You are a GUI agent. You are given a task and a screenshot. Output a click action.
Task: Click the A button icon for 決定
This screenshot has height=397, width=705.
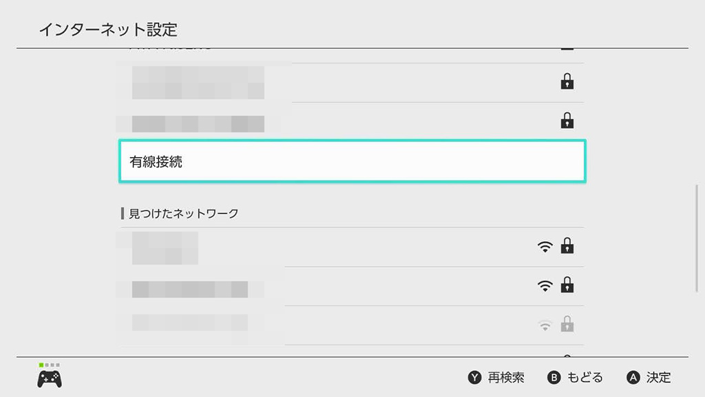(x=633, y=377)
